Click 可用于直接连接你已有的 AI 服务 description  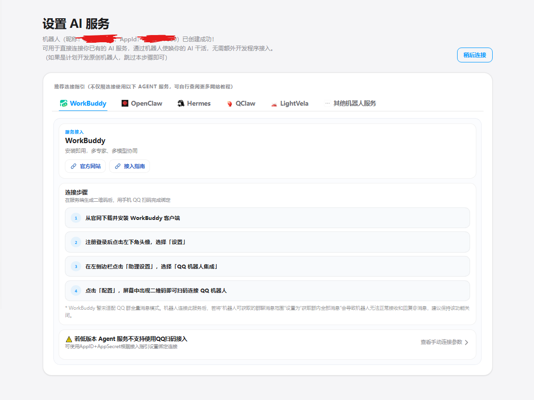158,48
